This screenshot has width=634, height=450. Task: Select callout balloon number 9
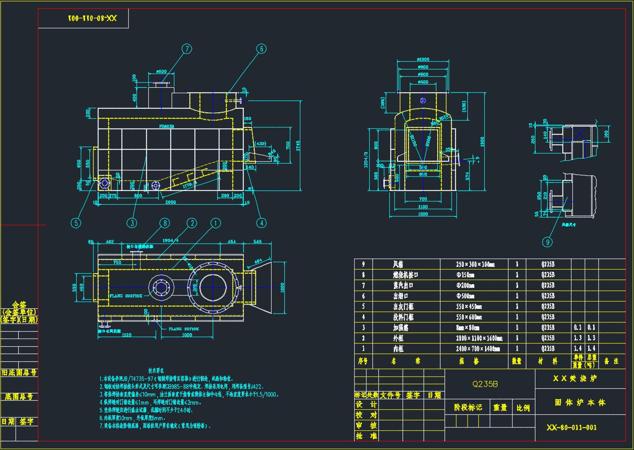[x=547, y=242]
